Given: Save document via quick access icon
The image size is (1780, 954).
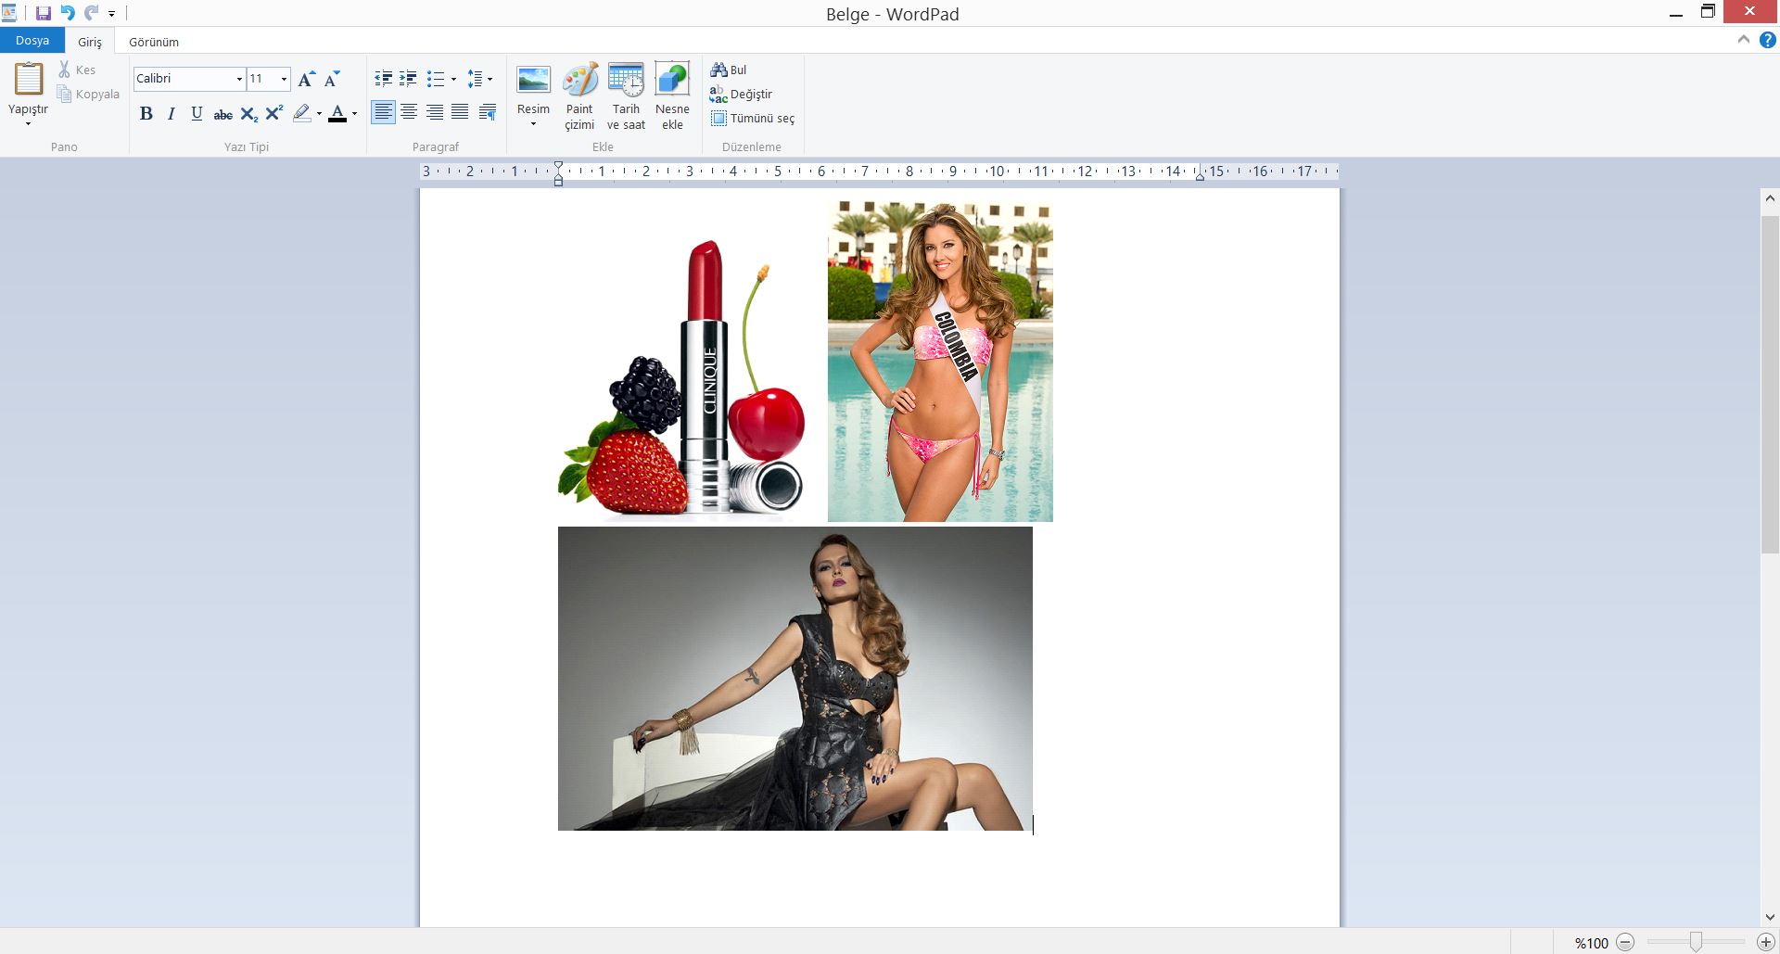Looking at the screenshot, I should coord(44,13).
